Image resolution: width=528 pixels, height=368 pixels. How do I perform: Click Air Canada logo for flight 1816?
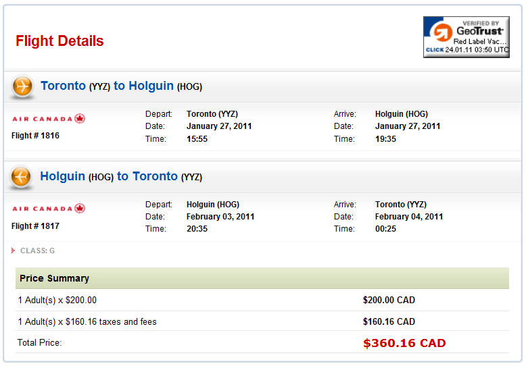49,119
